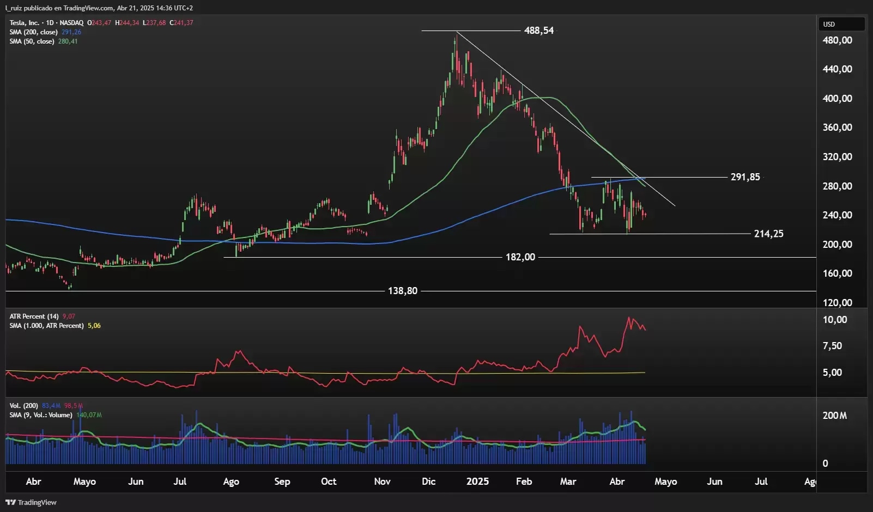
Task: Click the Dic label on time axis
Action: coord(429,481)
